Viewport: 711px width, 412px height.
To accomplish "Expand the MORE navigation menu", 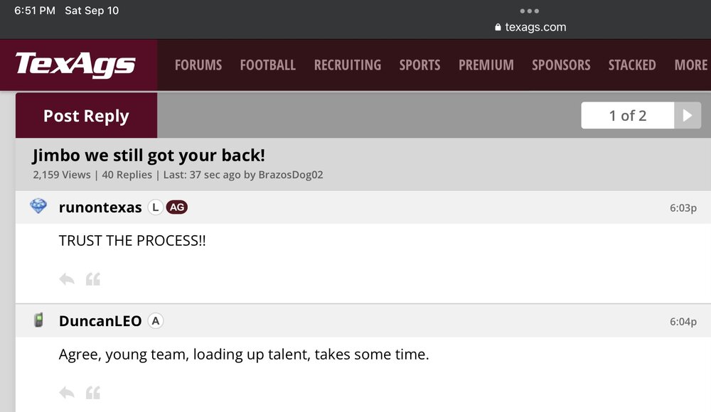I will click(690, 65).
